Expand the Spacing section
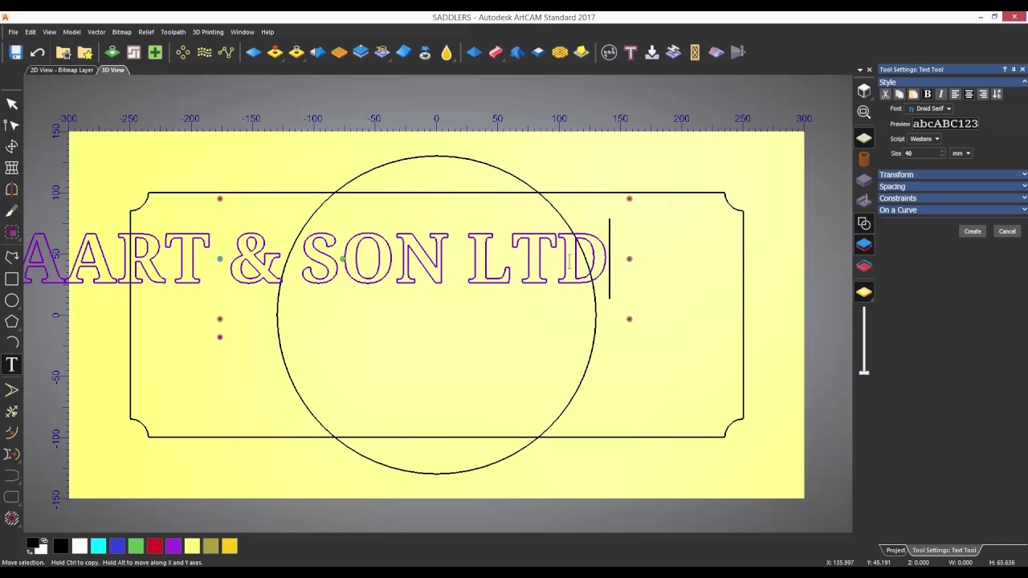 (x=953, y=186)
